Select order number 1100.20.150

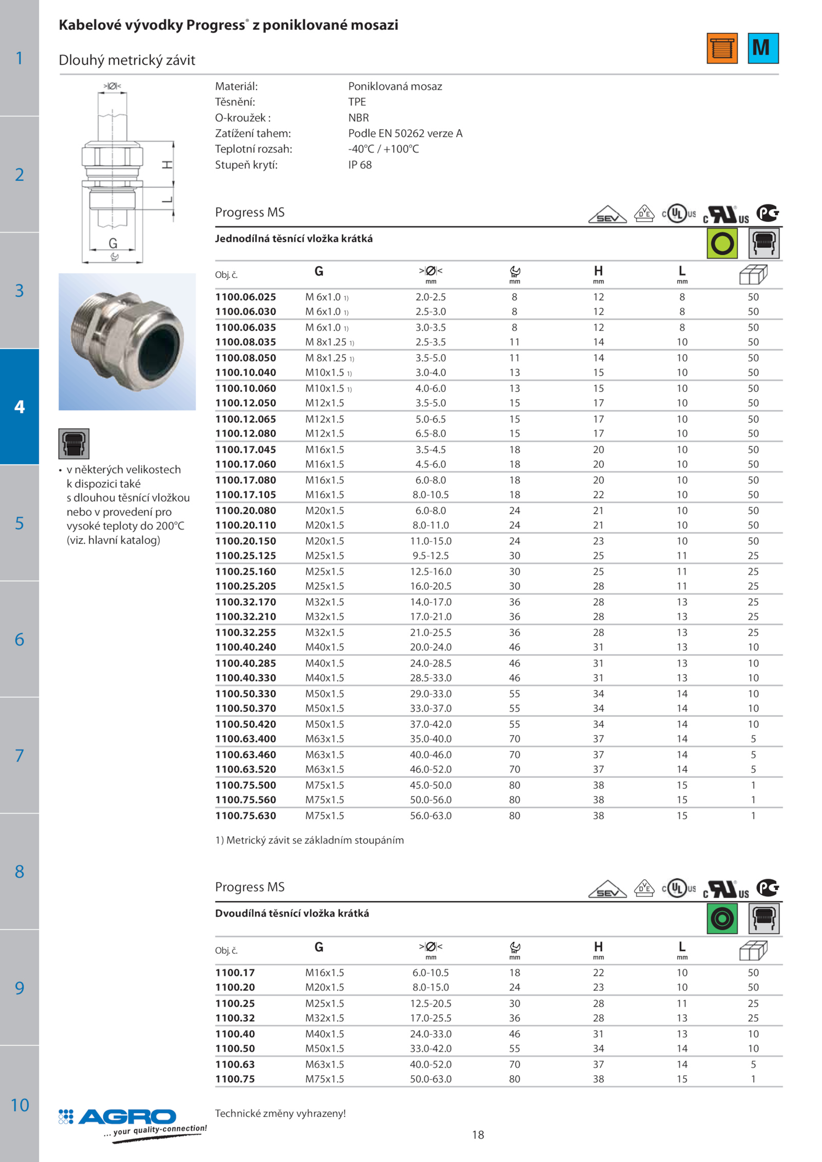246,541
